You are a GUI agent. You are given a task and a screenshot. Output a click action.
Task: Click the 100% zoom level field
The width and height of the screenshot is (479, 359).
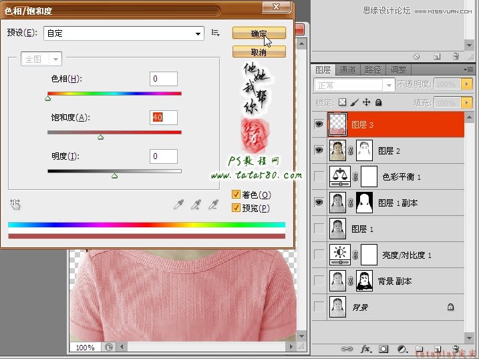(x=86, y=348)
